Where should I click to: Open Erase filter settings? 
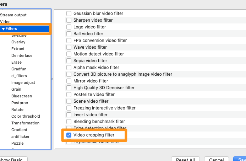(x=16, y=62)
